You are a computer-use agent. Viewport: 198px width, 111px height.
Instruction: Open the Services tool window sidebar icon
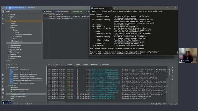[3, 90]
